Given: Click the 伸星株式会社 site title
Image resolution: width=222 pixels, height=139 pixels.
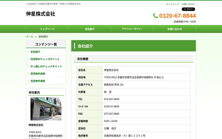Looking at the screenshot, I should (41, 14).
